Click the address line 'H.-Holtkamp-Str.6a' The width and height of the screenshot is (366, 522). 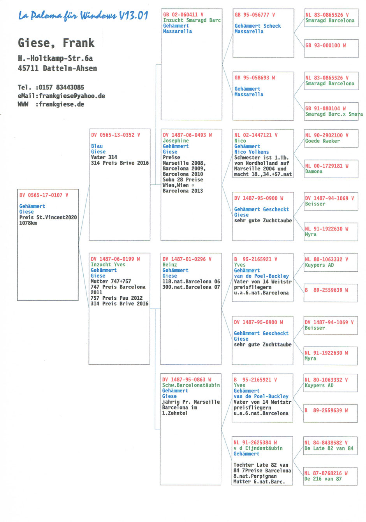coord(55,58)
